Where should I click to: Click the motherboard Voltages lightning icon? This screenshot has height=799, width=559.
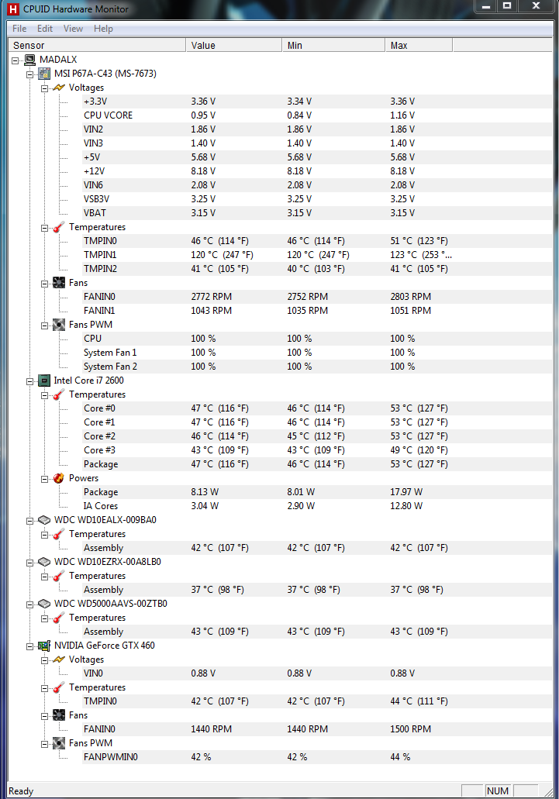[59, 88]
